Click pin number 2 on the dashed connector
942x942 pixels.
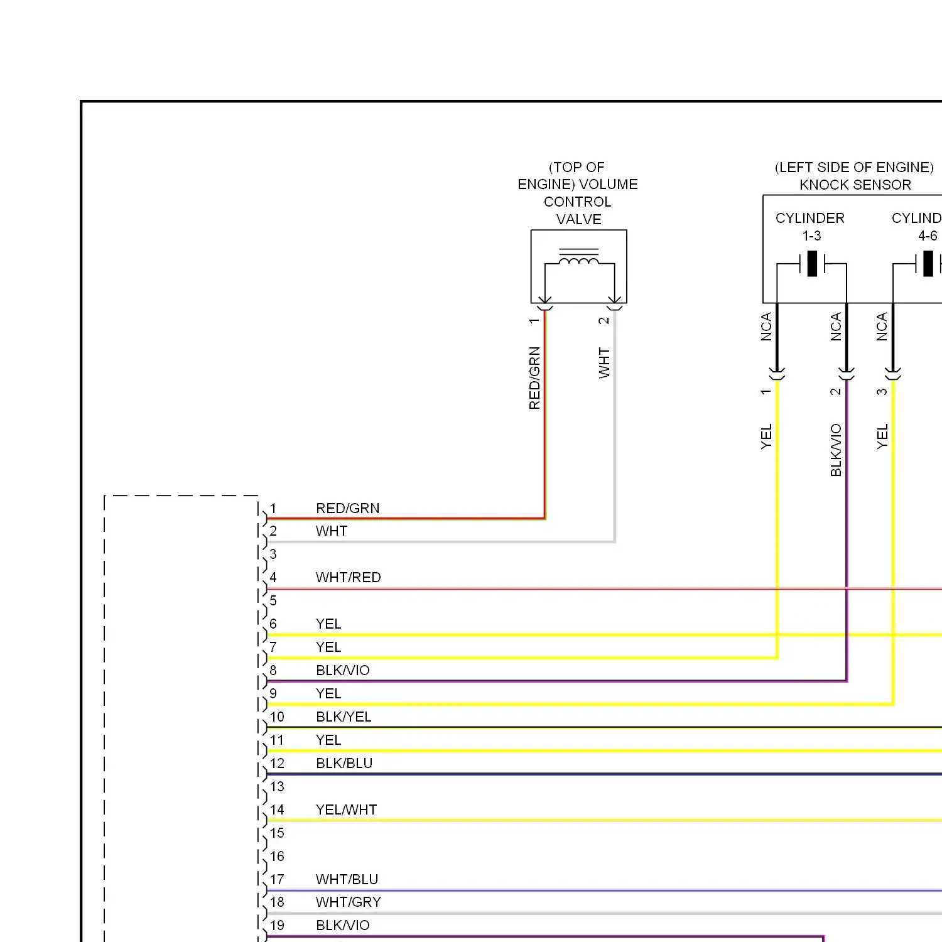click(273, 531)
